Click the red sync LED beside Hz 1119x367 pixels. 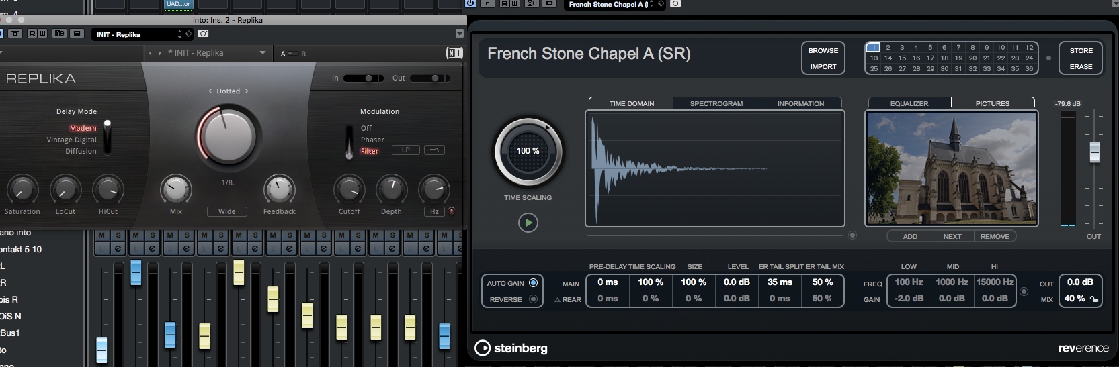(x=452, y=211)
